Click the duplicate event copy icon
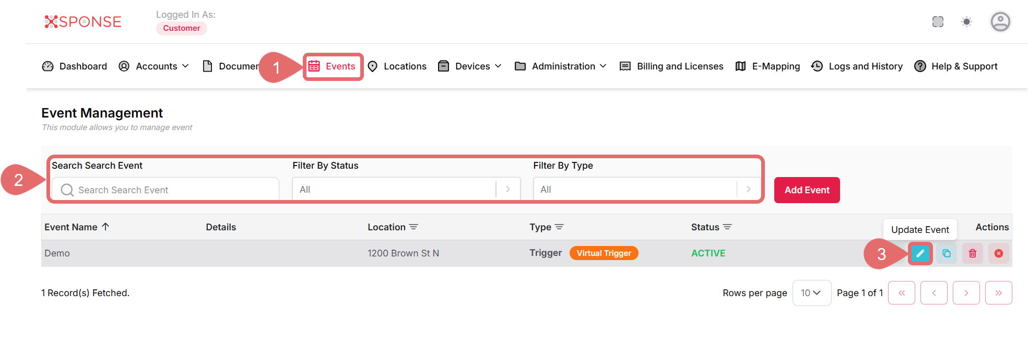Viewport: 1028px width, 352px height. (x=946, y=254)
